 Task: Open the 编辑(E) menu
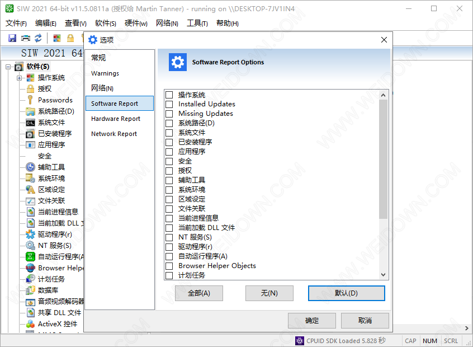coord(45,24)
